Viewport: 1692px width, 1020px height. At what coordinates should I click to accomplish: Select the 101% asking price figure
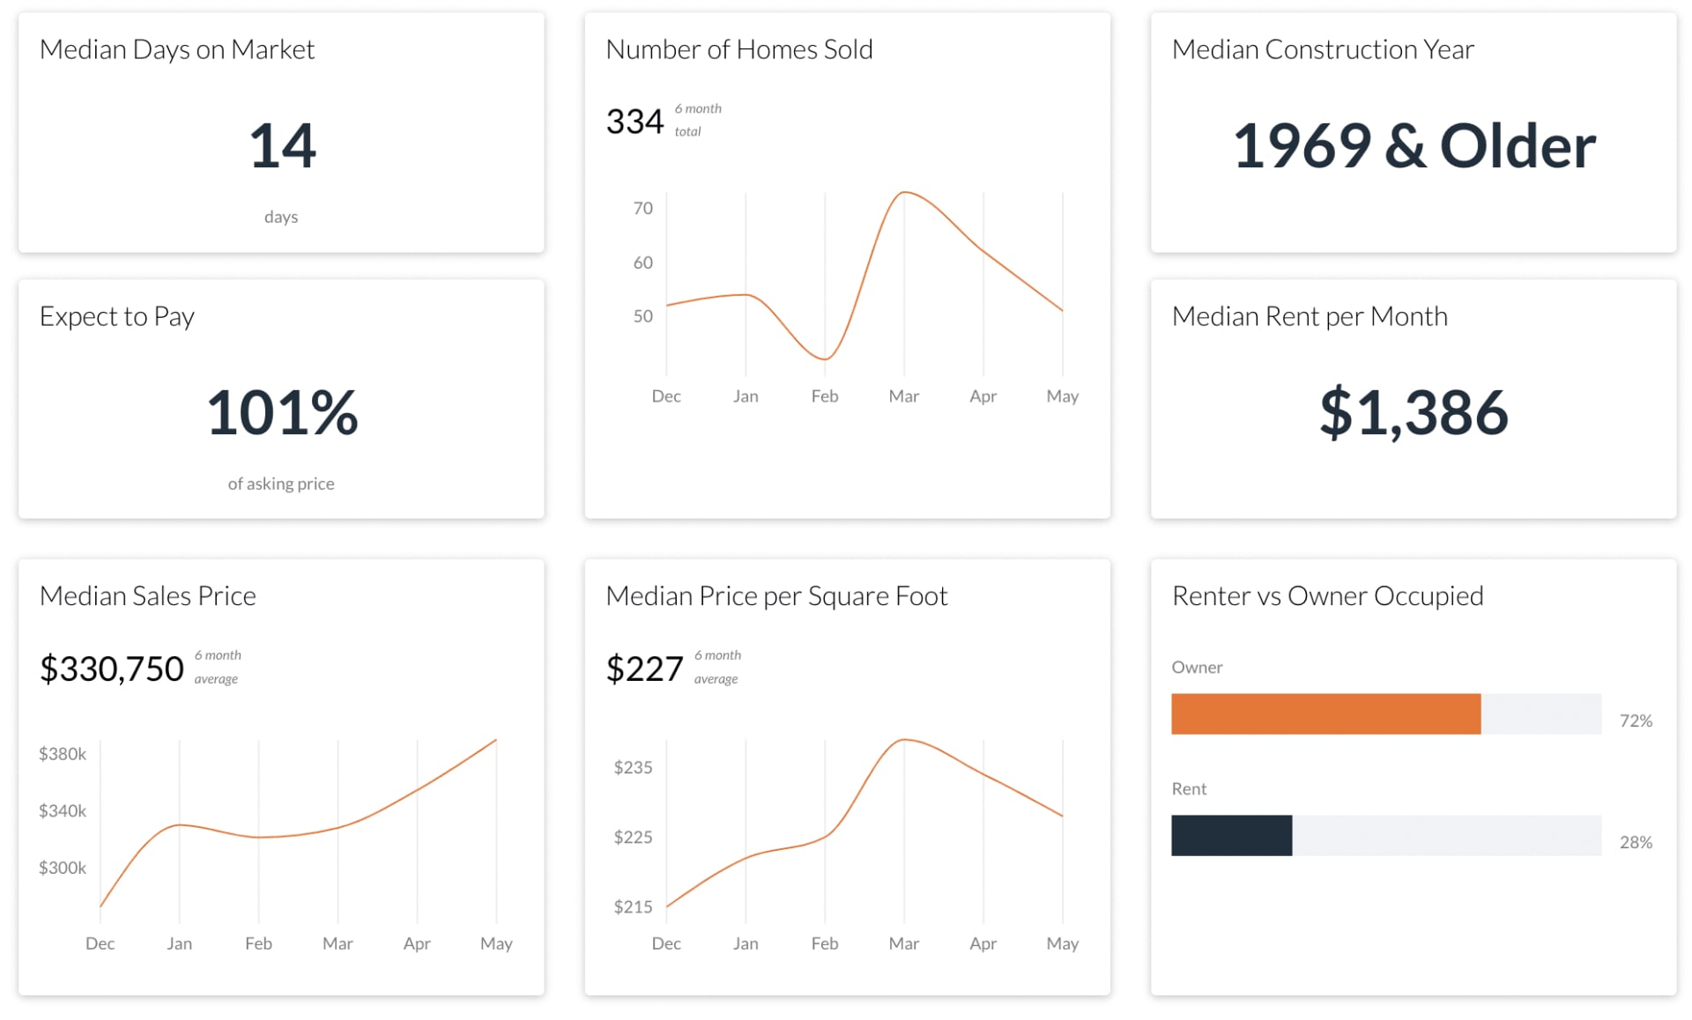click(x=282, y=412)
